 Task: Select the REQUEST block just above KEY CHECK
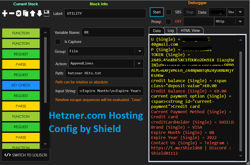click(21, 75)
